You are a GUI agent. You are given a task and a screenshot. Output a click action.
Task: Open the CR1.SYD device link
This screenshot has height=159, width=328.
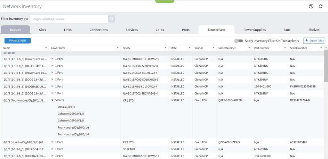[x=128, y=100]
